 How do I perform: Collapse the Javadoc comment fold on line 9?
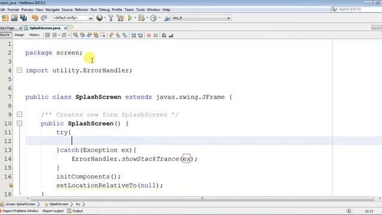[19, 114]
